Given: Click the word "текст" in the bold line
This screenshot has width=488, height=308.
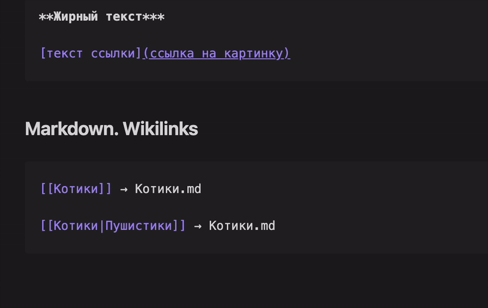Looking at the screenshot, I should [124, 17].
